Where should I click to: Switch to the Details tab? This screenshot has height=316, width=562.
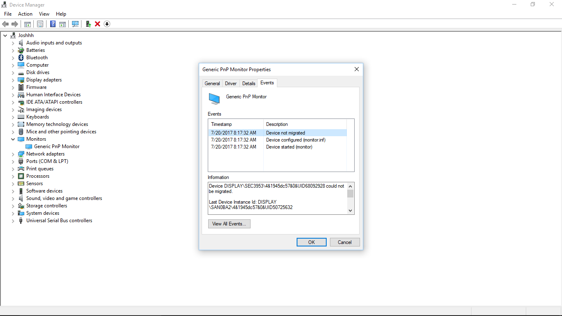point(248,83)
